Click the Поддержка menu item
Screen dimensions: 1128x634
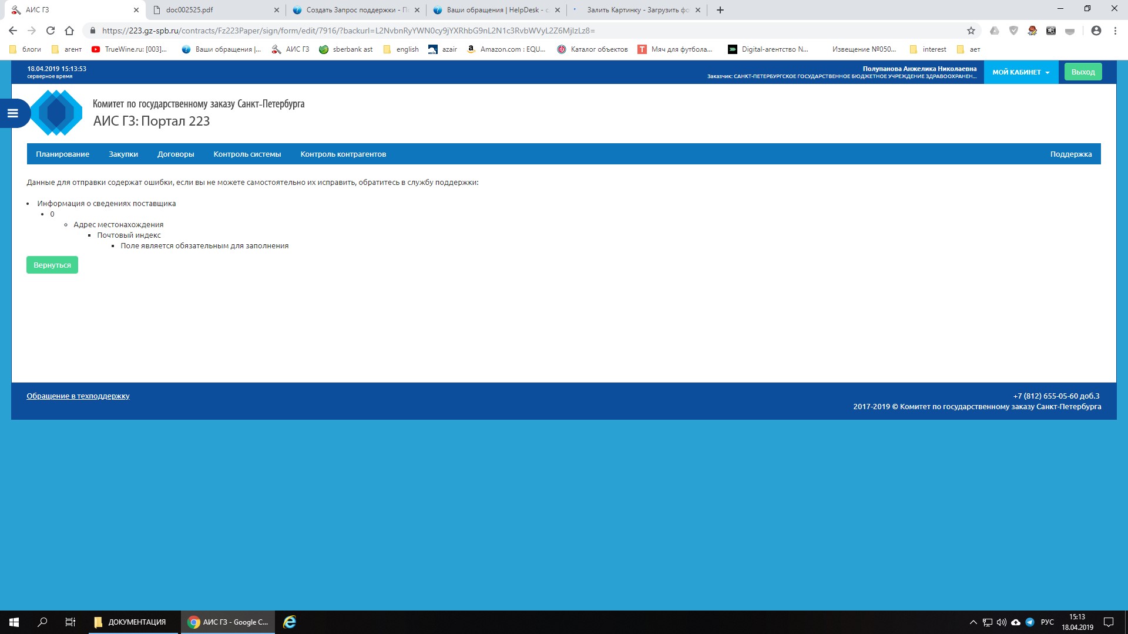click(x=1070, y=154)
